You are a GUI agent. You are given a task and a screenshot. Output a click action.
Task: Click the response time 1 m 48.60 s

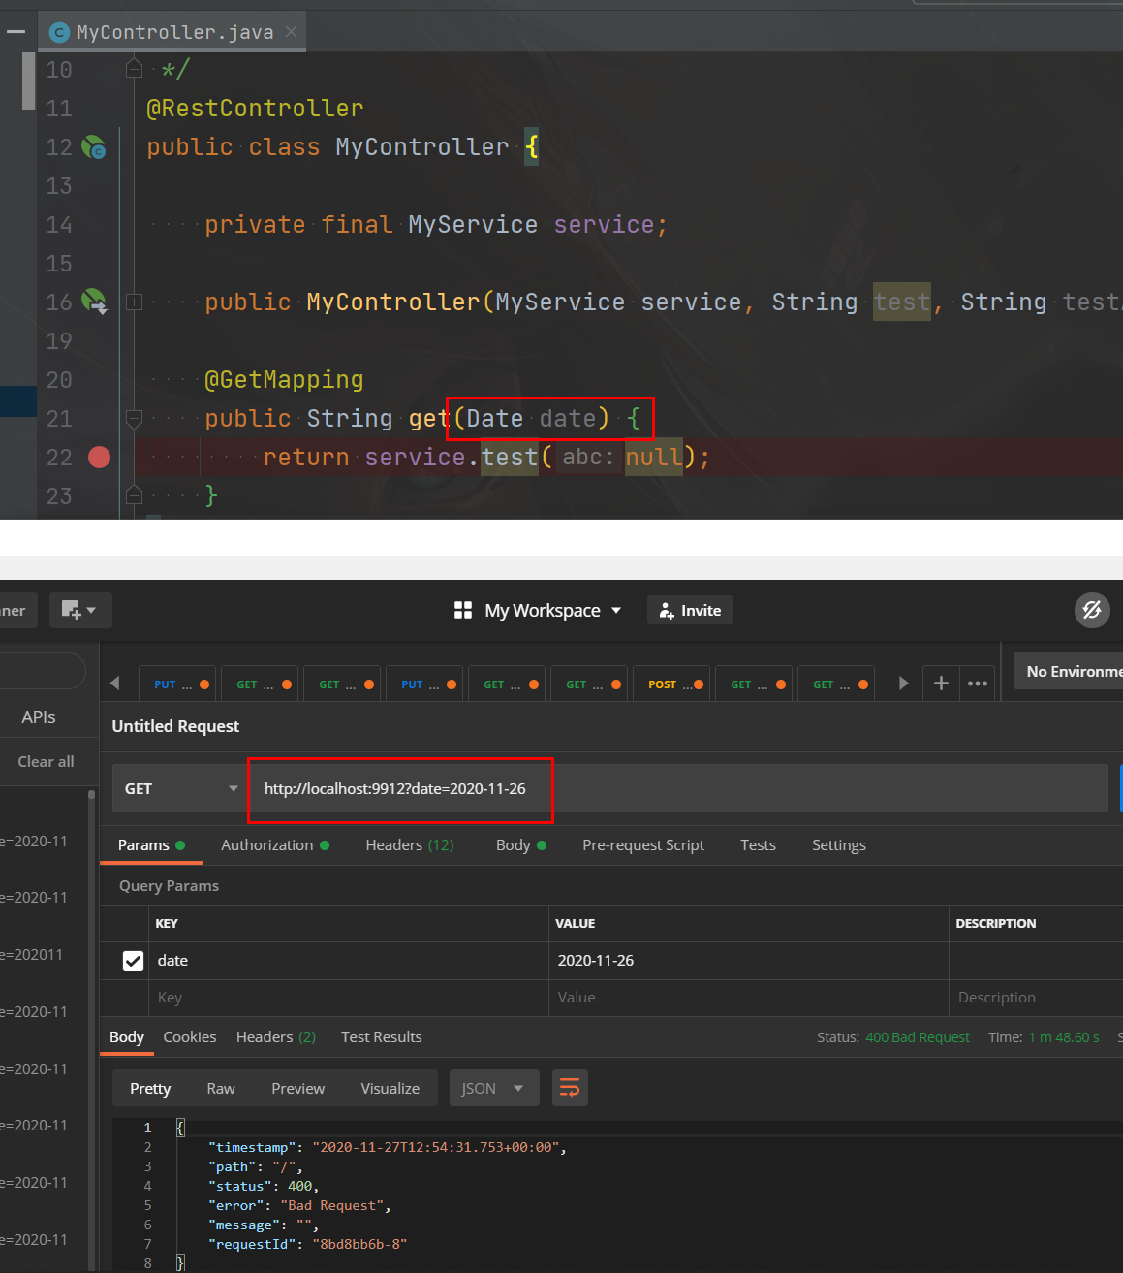pos(1063,1037)
